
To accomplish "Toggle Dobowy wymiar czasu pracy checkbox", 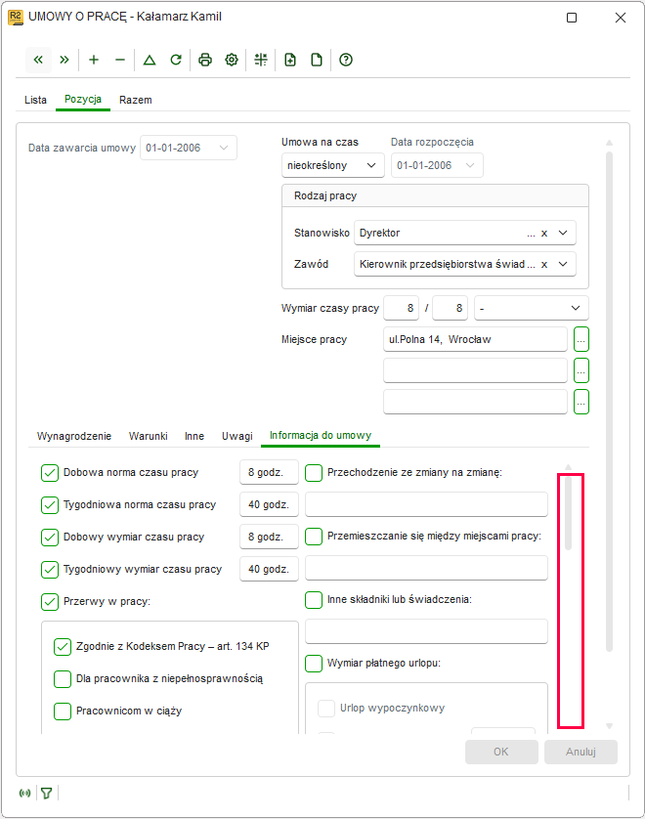I will (50, 538).
